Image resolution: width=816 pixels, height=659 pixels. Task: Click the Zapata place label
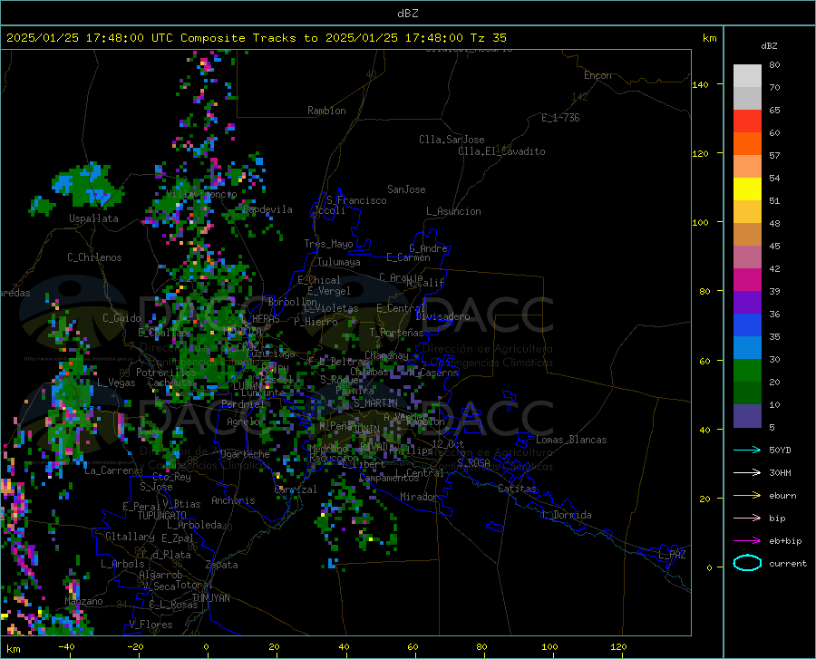pyautogui.click(x=222, y=565)
